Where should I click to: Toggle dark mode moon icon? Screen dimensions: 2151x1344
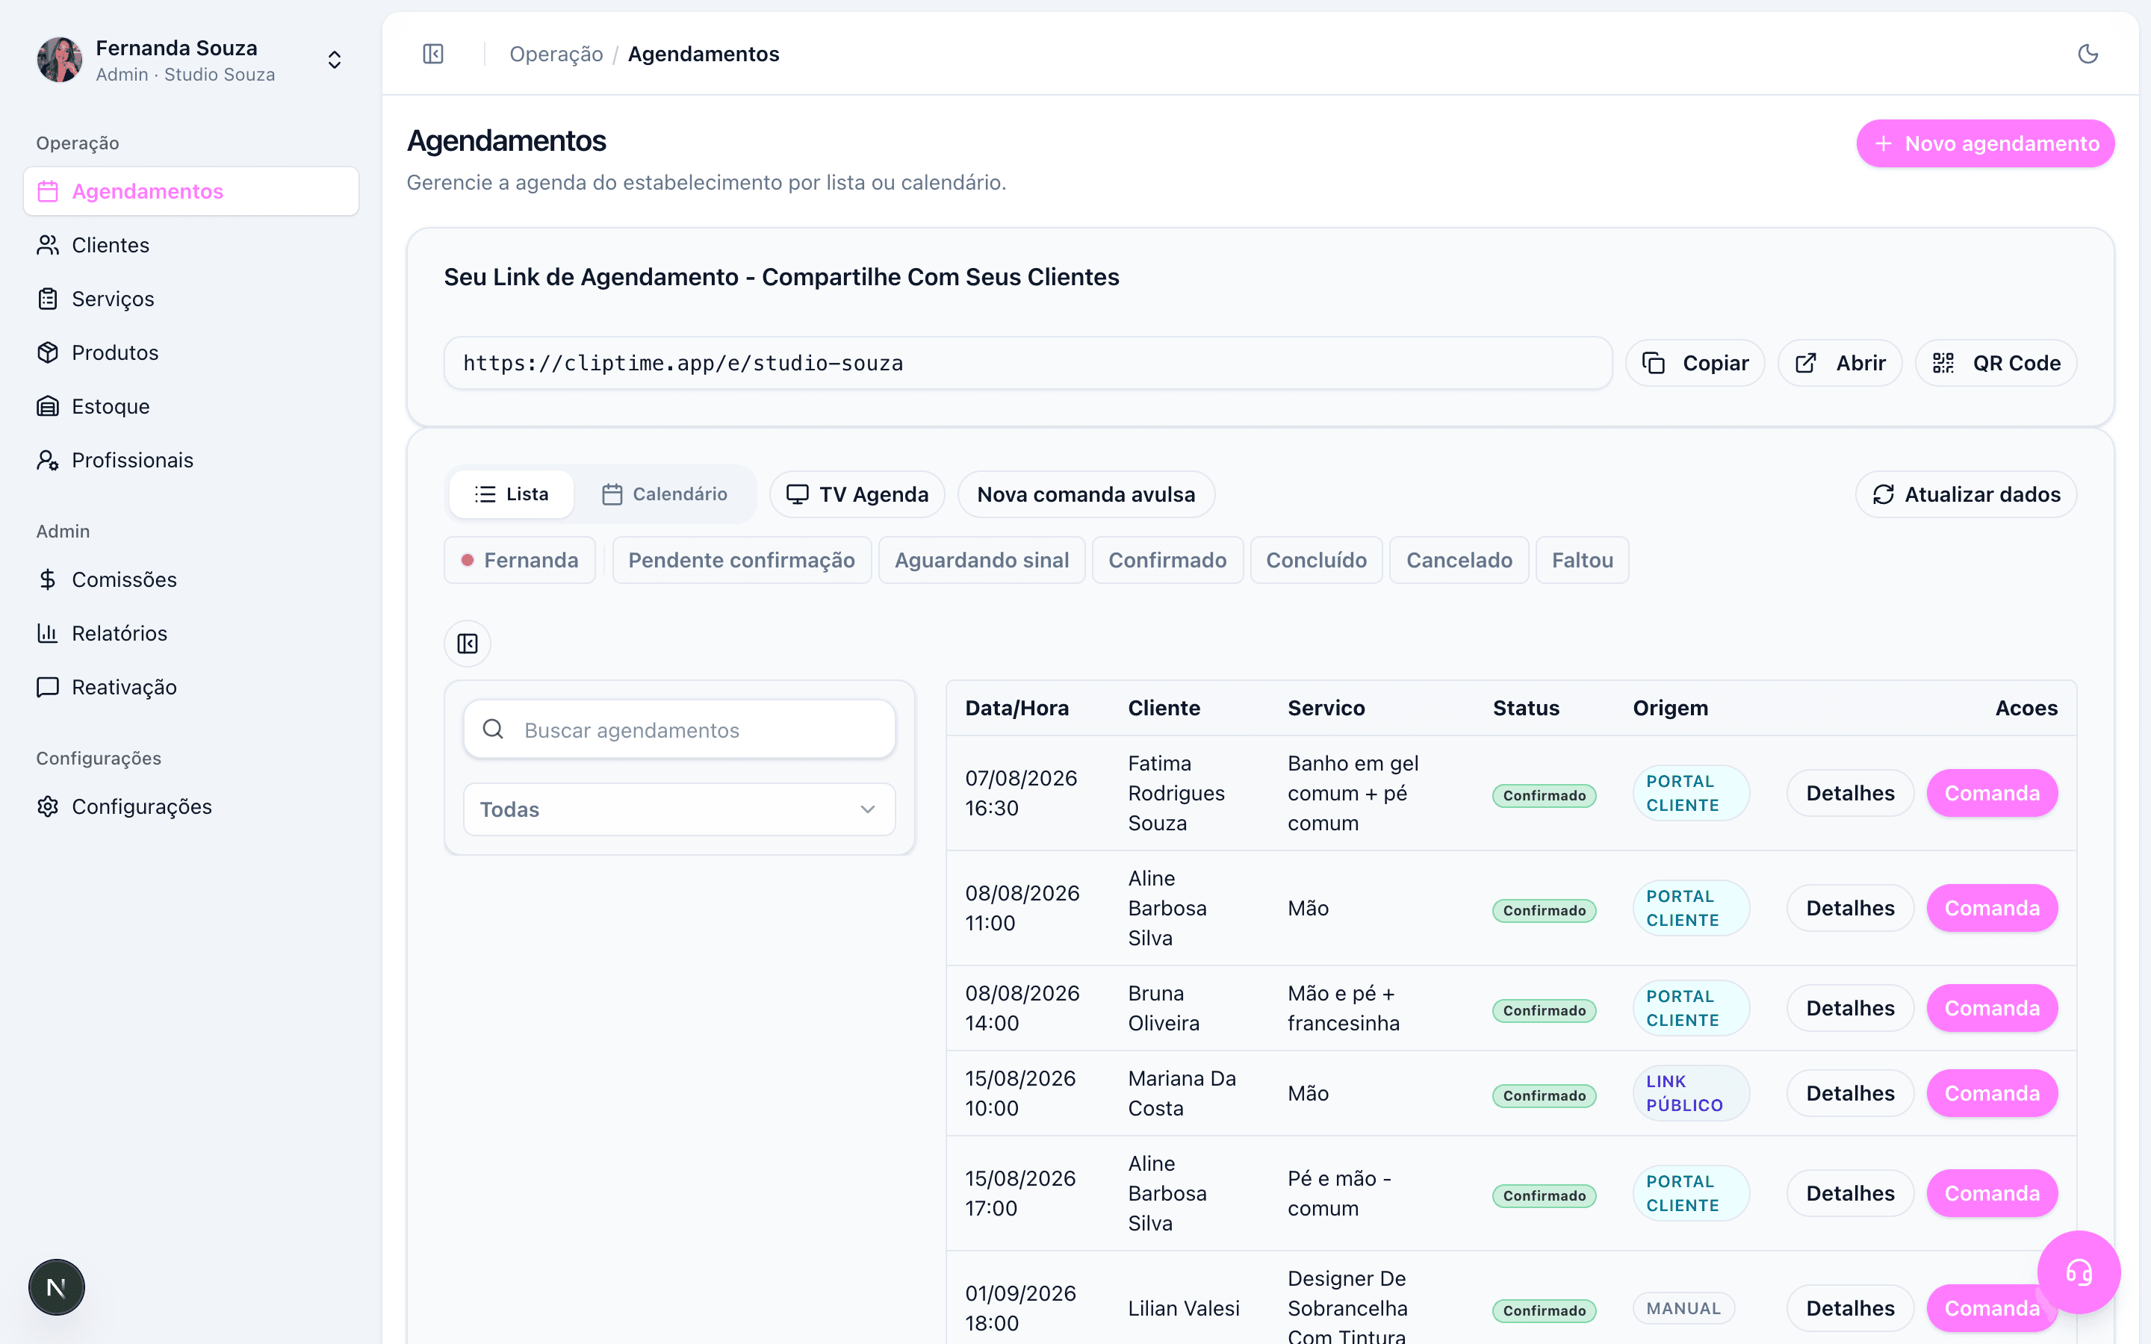[2087, 55]
